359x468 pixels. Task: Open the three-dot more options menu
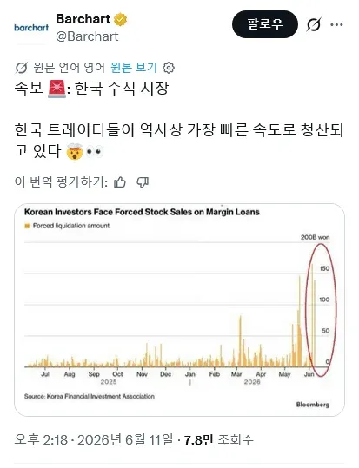tap(336, 25)
